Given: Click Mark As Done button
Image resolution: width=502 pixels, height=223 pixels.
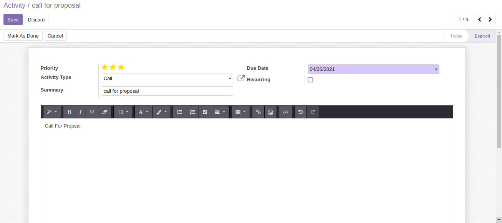Looking at the screenshot, I should click(x=23, y=36).
